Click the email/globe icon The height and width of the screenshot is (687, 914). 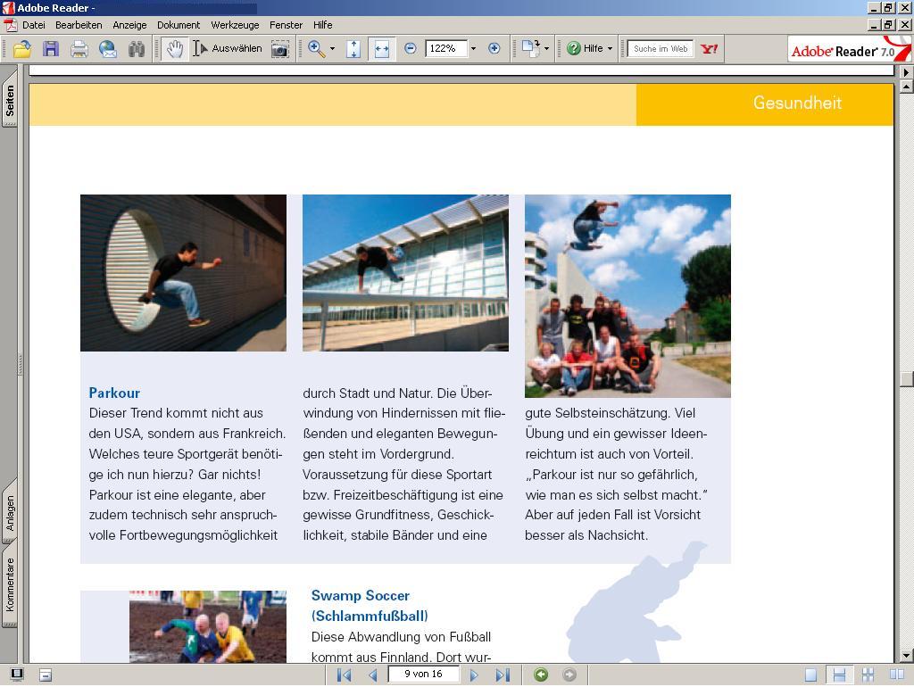tap(108, 49)
